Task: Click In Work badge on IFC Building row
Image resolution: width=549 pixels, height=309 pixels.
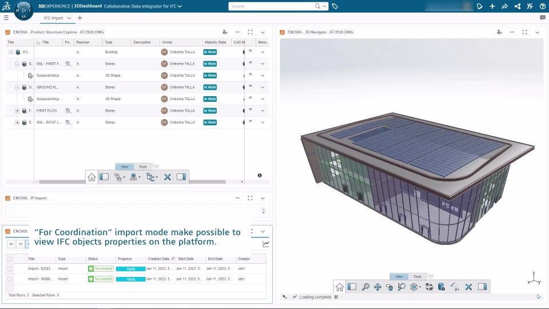Action: pyautogui.click(x=210, y=52)
